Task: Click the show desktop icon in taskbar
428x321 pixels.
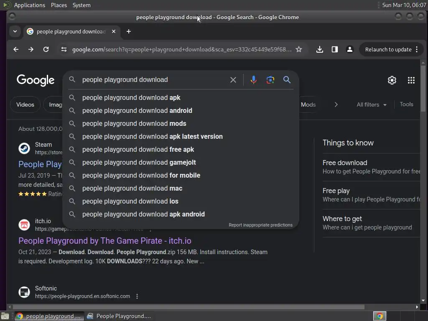Action: coord(5,316)
